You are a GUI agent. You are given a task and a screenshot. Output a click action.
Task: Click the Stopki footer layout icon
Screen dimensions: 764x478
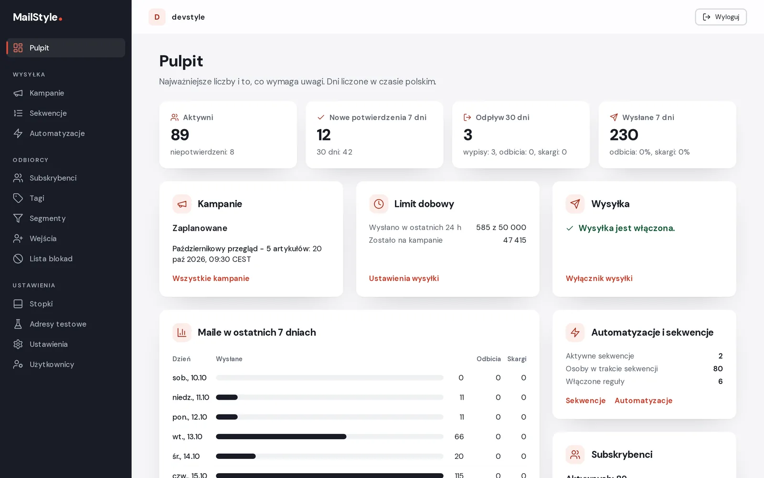point(18,304)
